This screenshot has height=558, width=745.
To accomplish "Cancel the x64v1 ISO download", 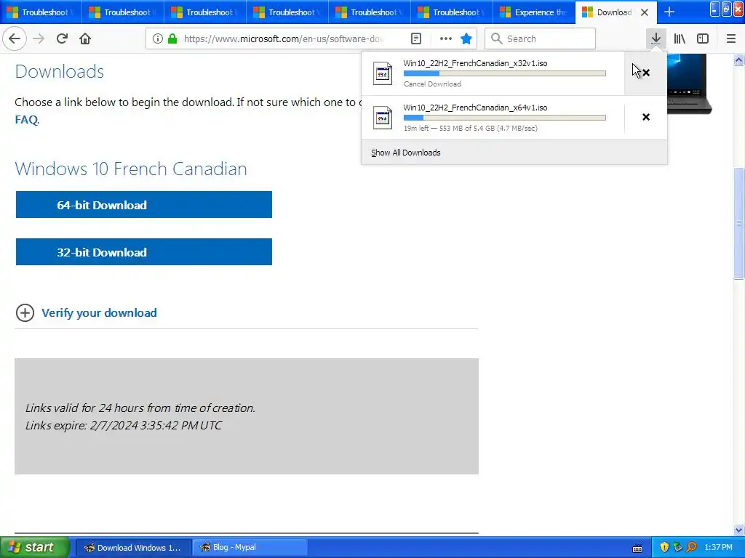I will (x=646, y=117).
